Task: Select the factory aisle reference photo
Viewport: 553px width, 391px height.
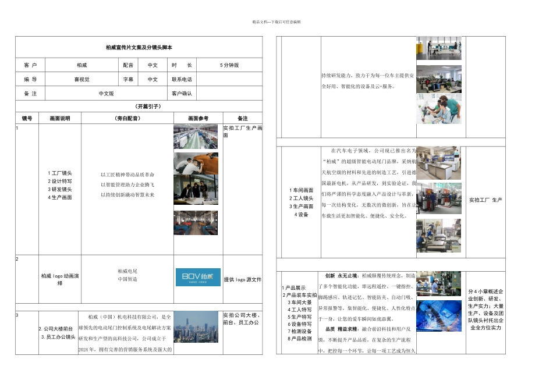Action: tap(196, 137)
